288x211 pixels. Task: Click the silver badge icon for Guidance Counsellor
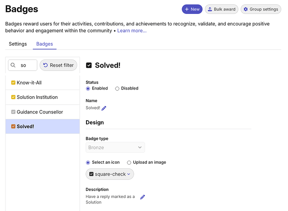pyautogui.click(x=13, y=112)
